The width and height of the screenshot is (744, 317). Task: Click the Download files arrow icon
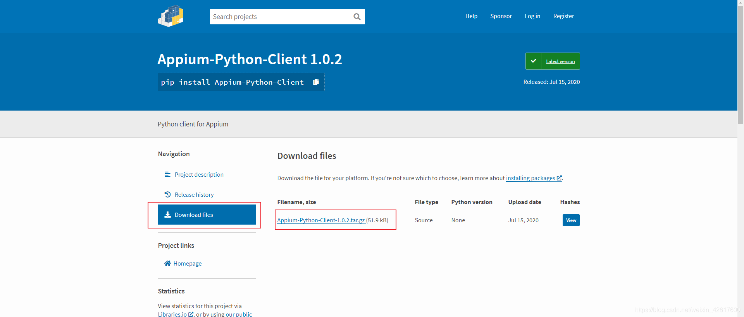point(167,215)
